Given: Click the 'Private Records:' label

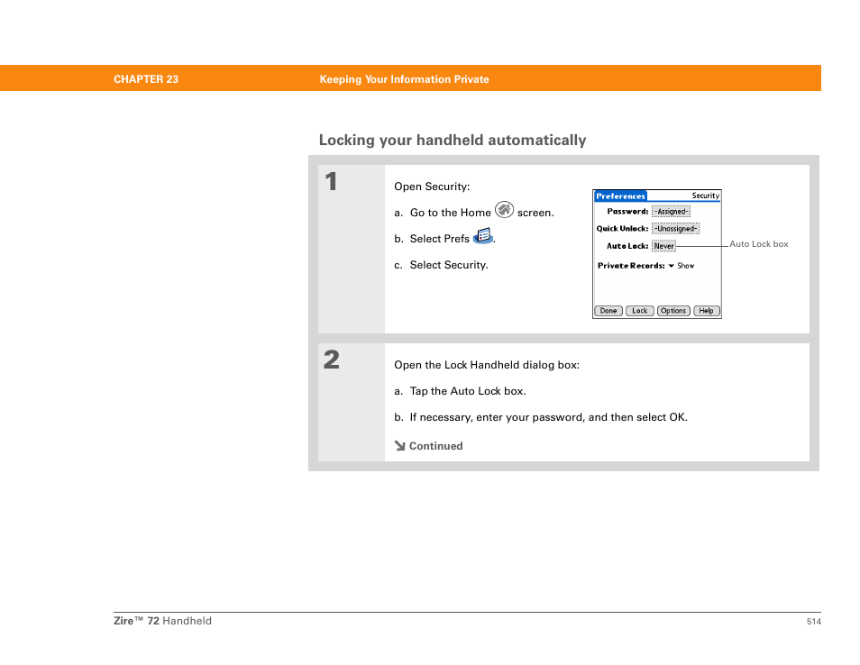Looking at the screenshot, I should click(x=631, y=266).
